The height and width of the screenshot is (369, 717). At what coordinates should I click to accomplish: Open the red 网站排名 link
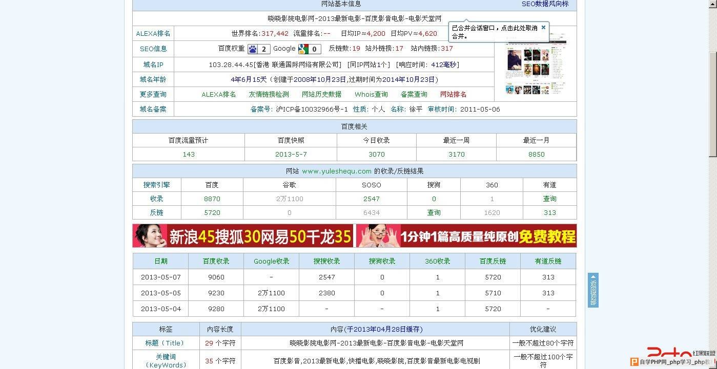click(453, 94)
